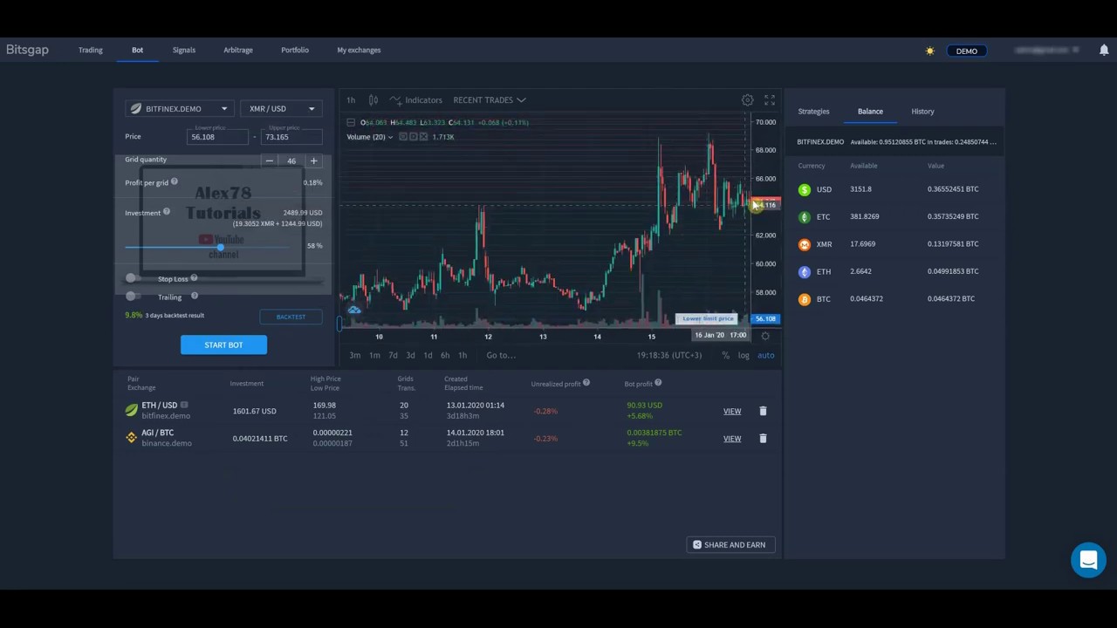Click the gear icon beside the time axis
Image resolution: width=1117 pixels, height=628 pixels.
point(765,336)
